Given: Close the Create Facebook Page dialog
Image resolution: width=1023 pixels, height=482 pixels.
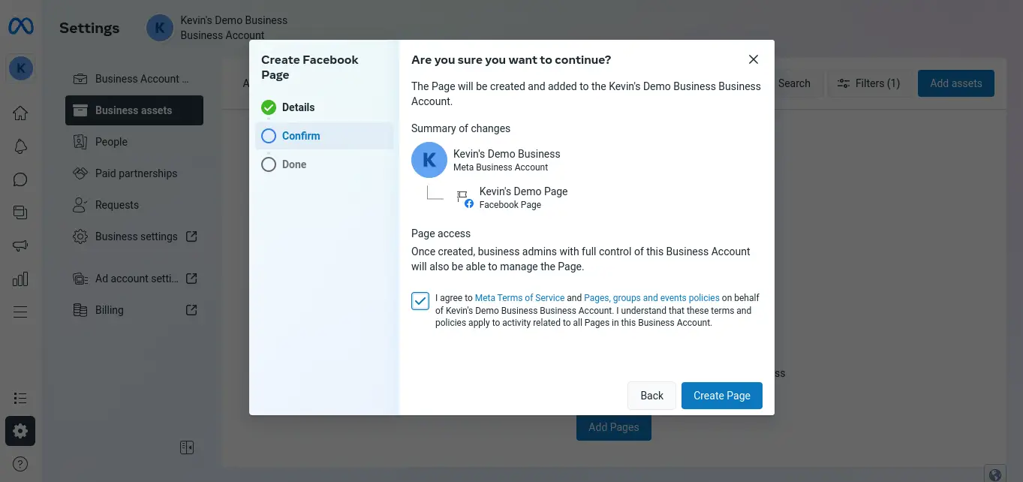Looking at the screenshot, I should [x=754, y=59].
